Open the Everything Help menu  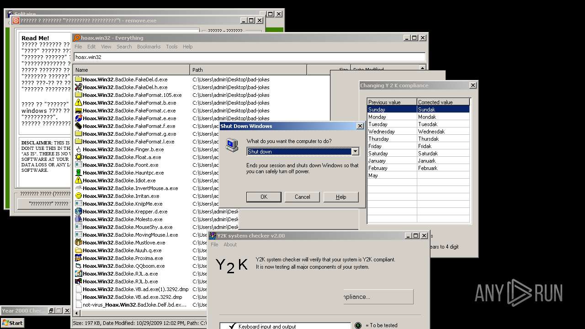tap(187, 47)
